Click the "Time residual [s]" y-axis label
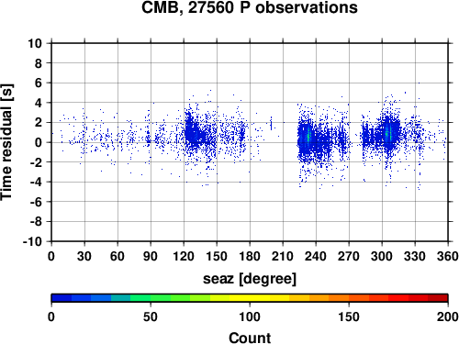The image size is (459, 344). pos(6,142)
